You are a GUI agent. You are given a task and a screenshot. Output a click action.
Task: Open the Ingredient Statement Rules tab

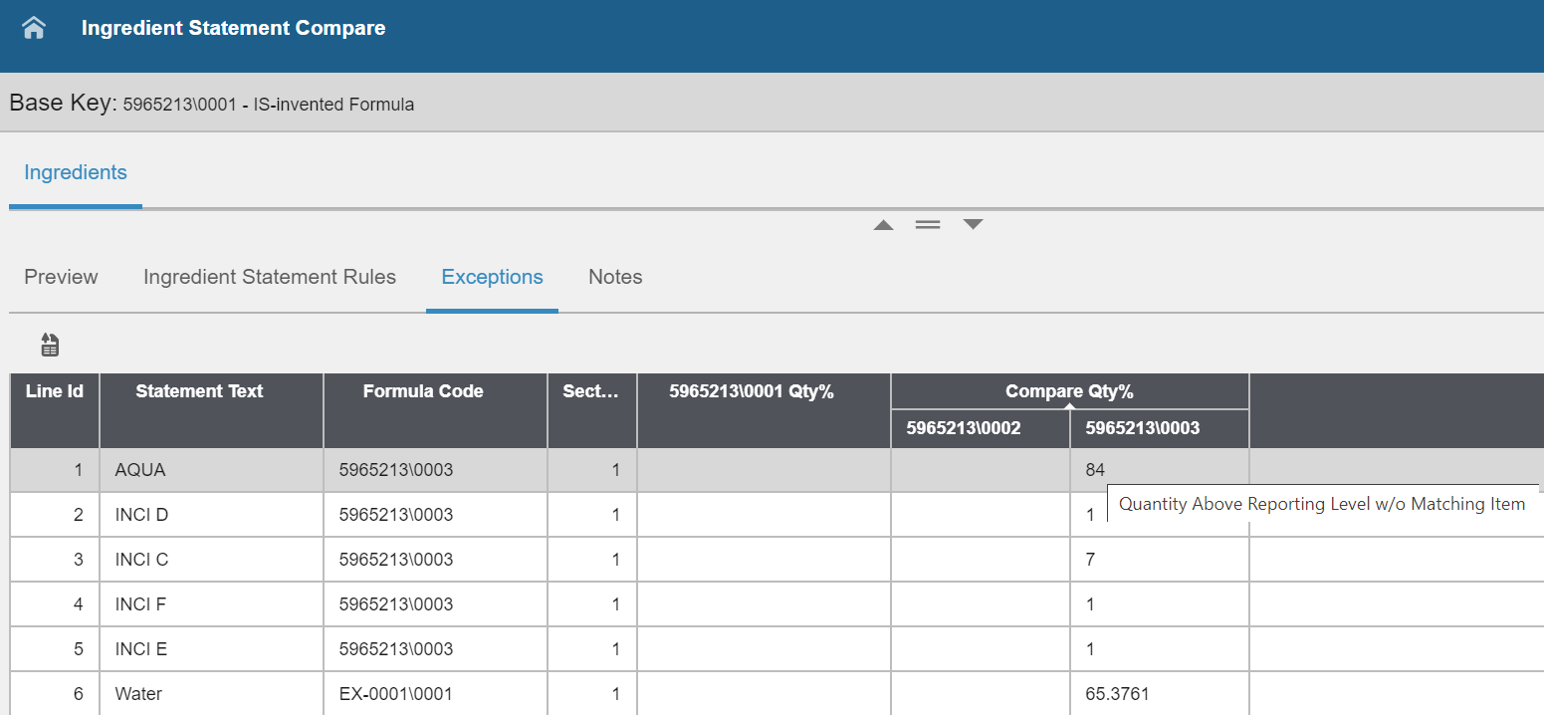coord(270,277)
